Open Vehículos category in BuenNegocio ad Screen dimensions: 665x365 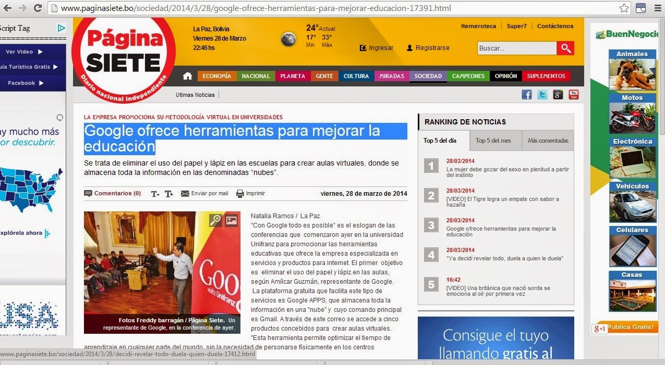[632, 203]
